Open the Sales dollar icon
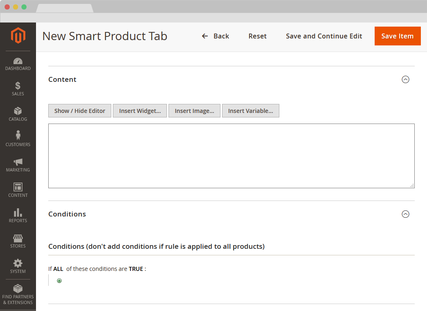The height and width of the screenshot is (311, 427). [18, 86]
